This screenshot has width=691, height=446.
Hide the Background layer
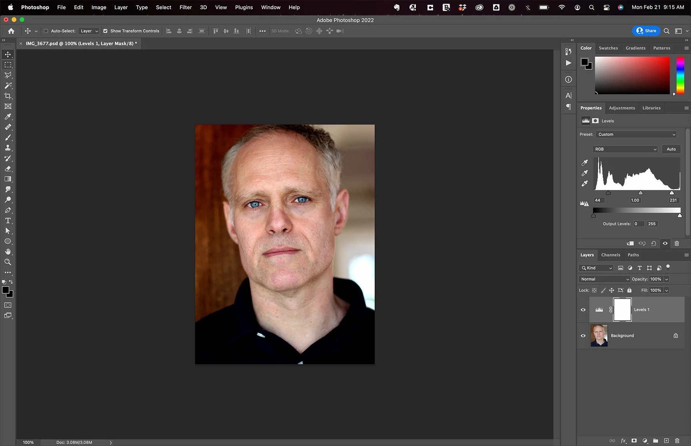(x=583, y=335)
